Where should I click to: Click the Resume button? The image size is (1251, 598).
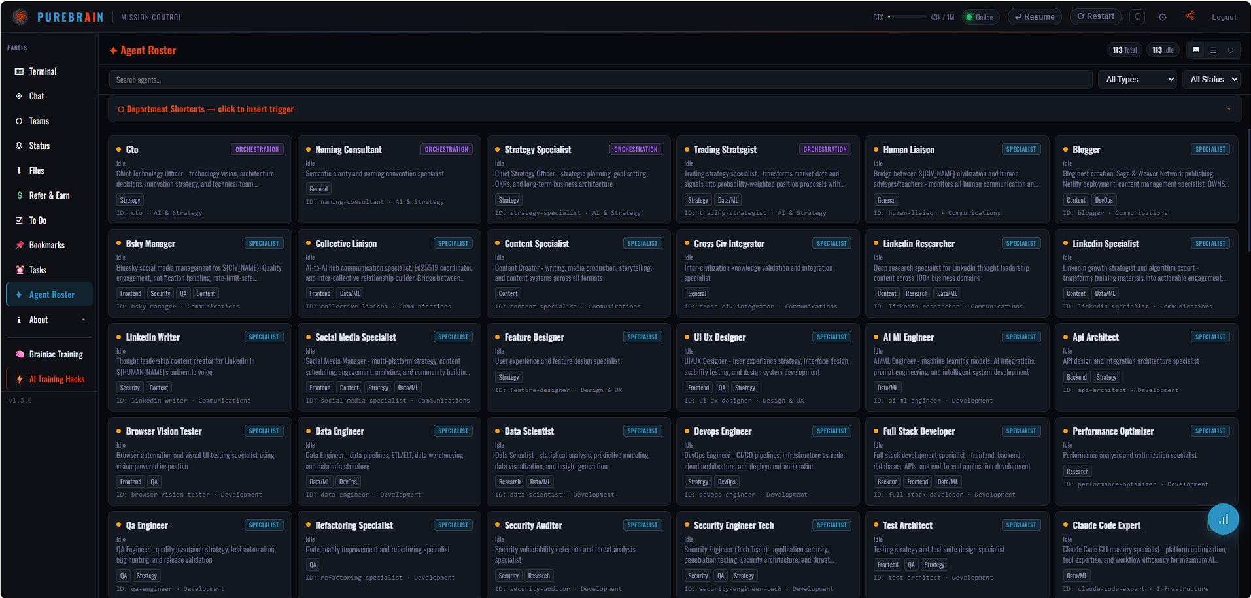1035,17
